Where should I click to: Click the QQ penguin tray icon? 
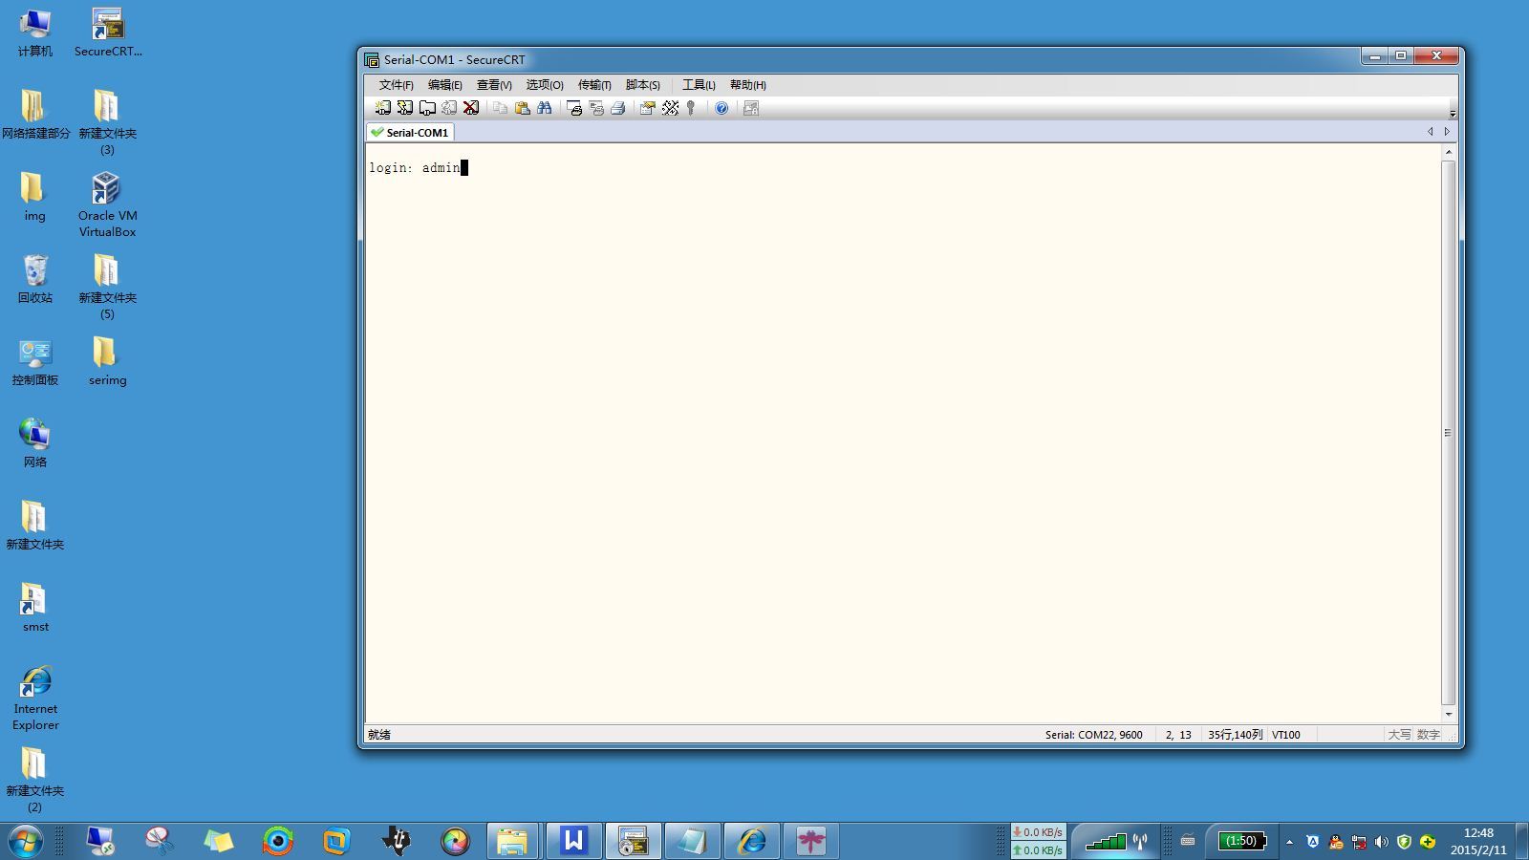click(x=1335, y=842)
